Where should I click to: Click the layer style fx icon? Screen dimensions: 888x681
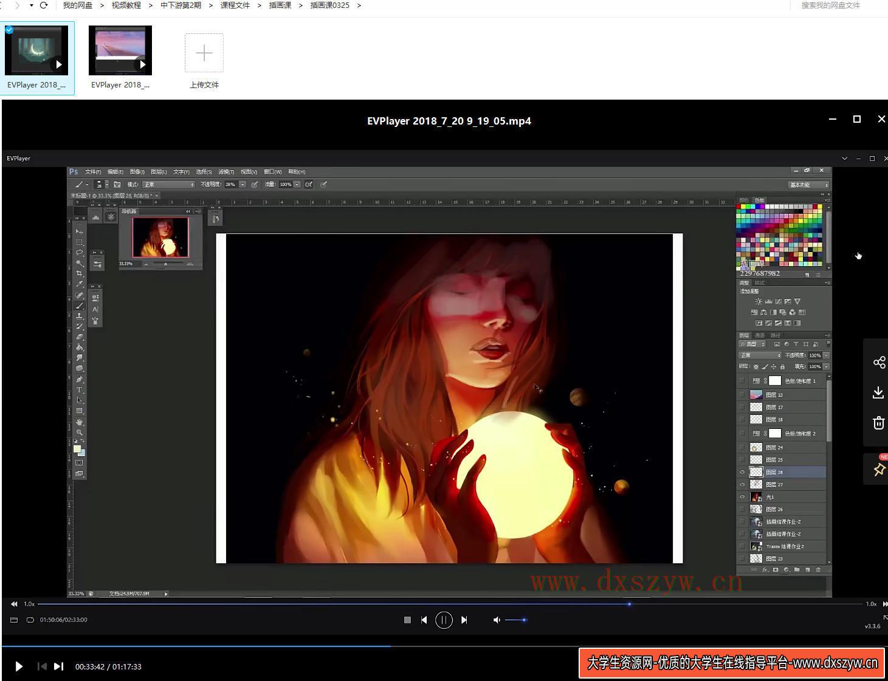pos(765,570)
